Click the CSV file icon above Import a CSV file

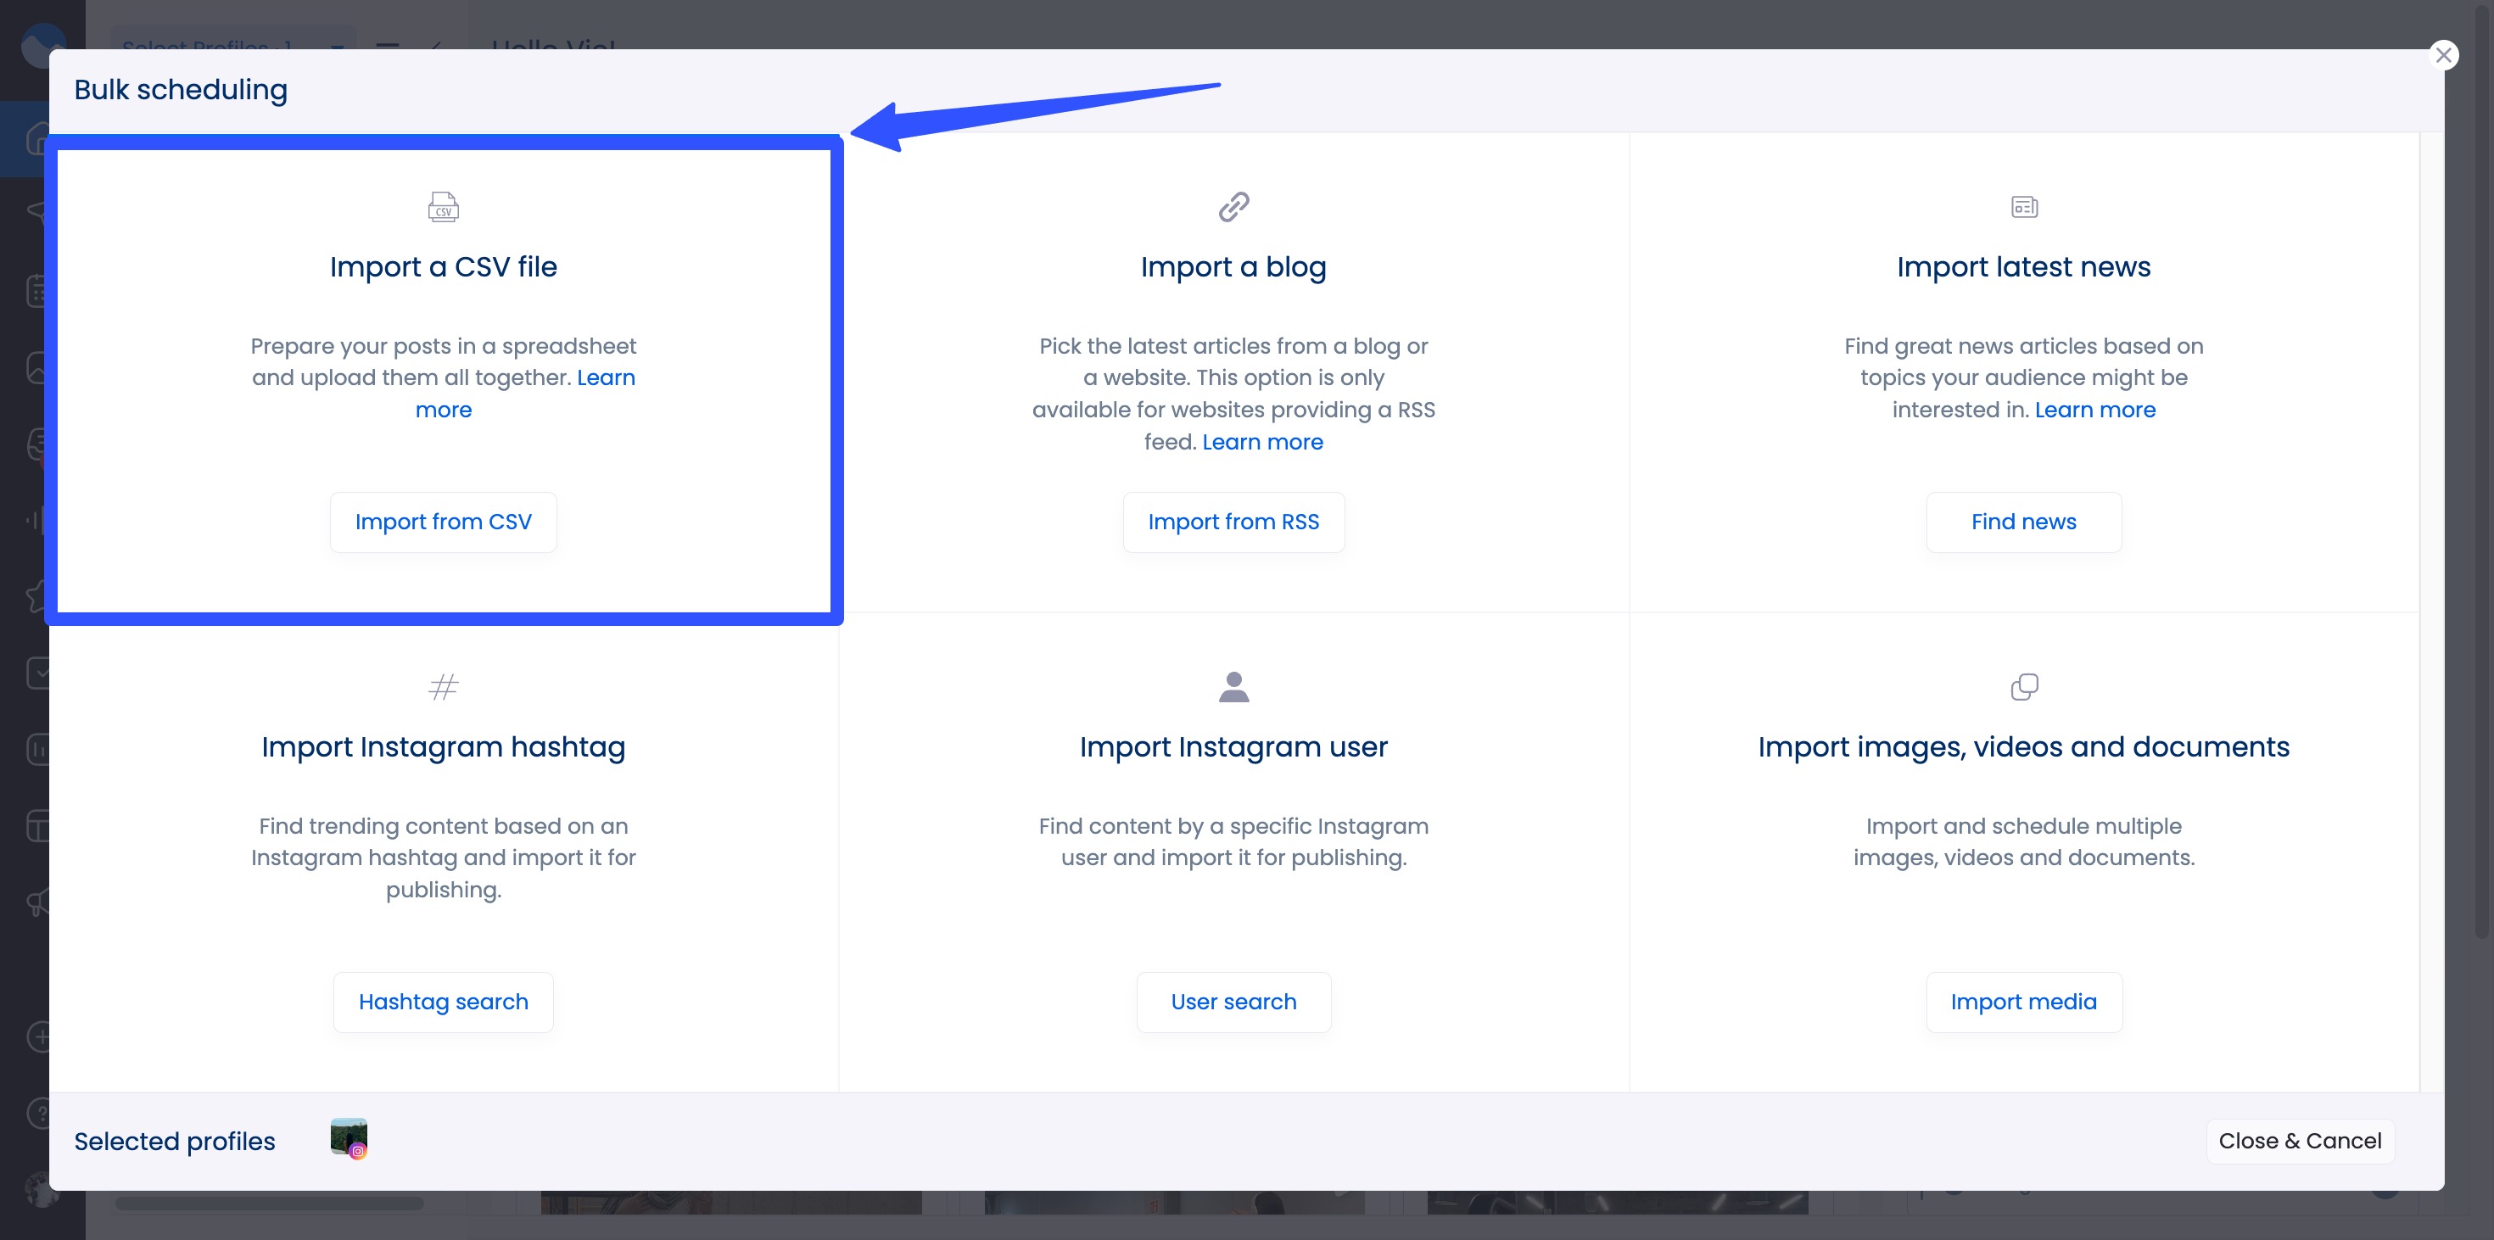click(444, 206)
